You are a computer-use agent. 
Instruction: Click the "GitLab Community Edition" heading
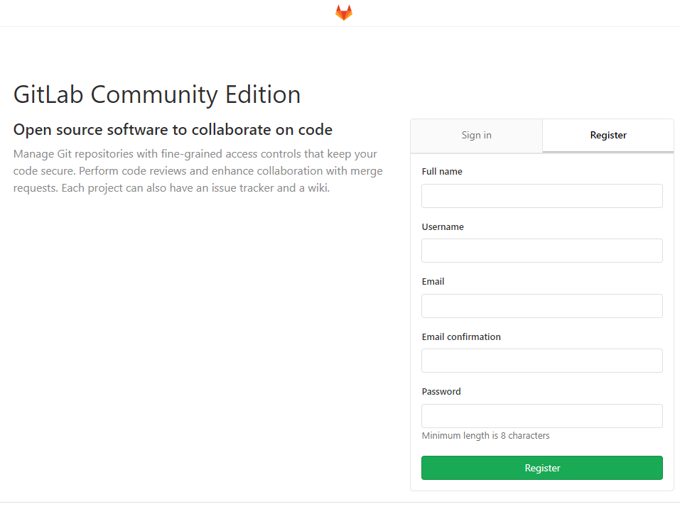click(x=157, y=94)
